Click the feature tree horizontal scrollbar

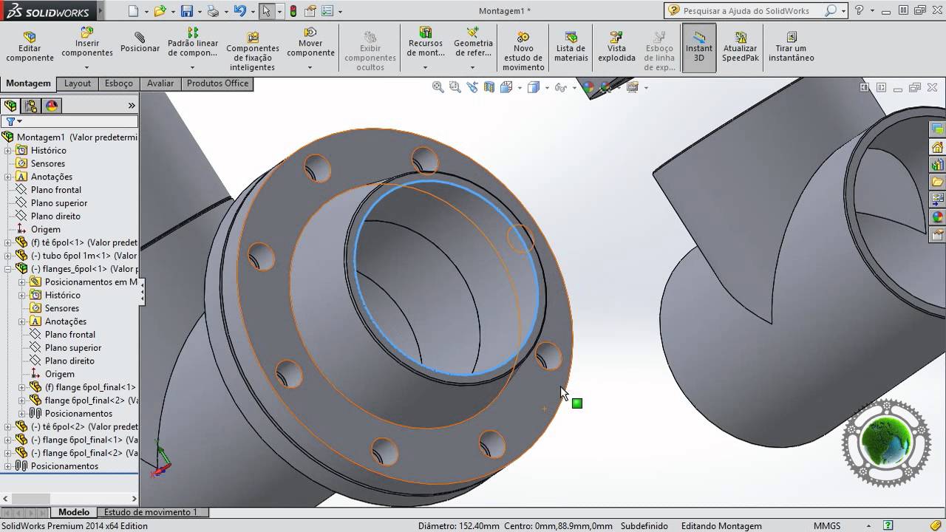tap(69, 499)
